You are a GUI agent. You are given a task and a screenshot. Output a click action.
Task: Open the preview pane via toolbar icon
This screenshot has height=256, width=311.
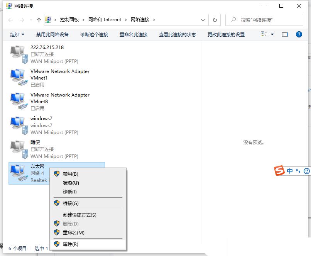(x=285, y=34)
